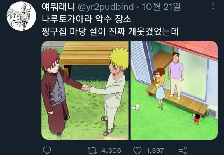Viewport: 224px width, 155px height.
Task: Open the Shin-chan house yard image
Action: 174,90
